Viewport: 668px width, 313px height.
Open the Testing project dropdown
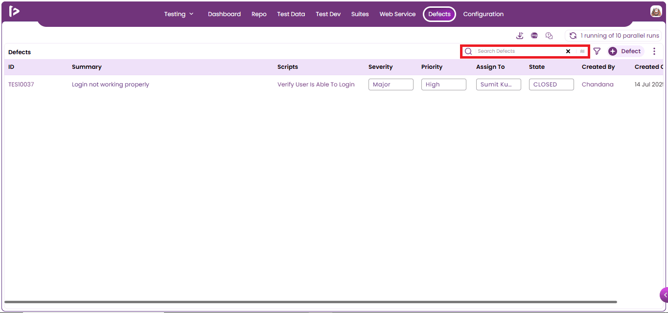[x=179, y=14]
